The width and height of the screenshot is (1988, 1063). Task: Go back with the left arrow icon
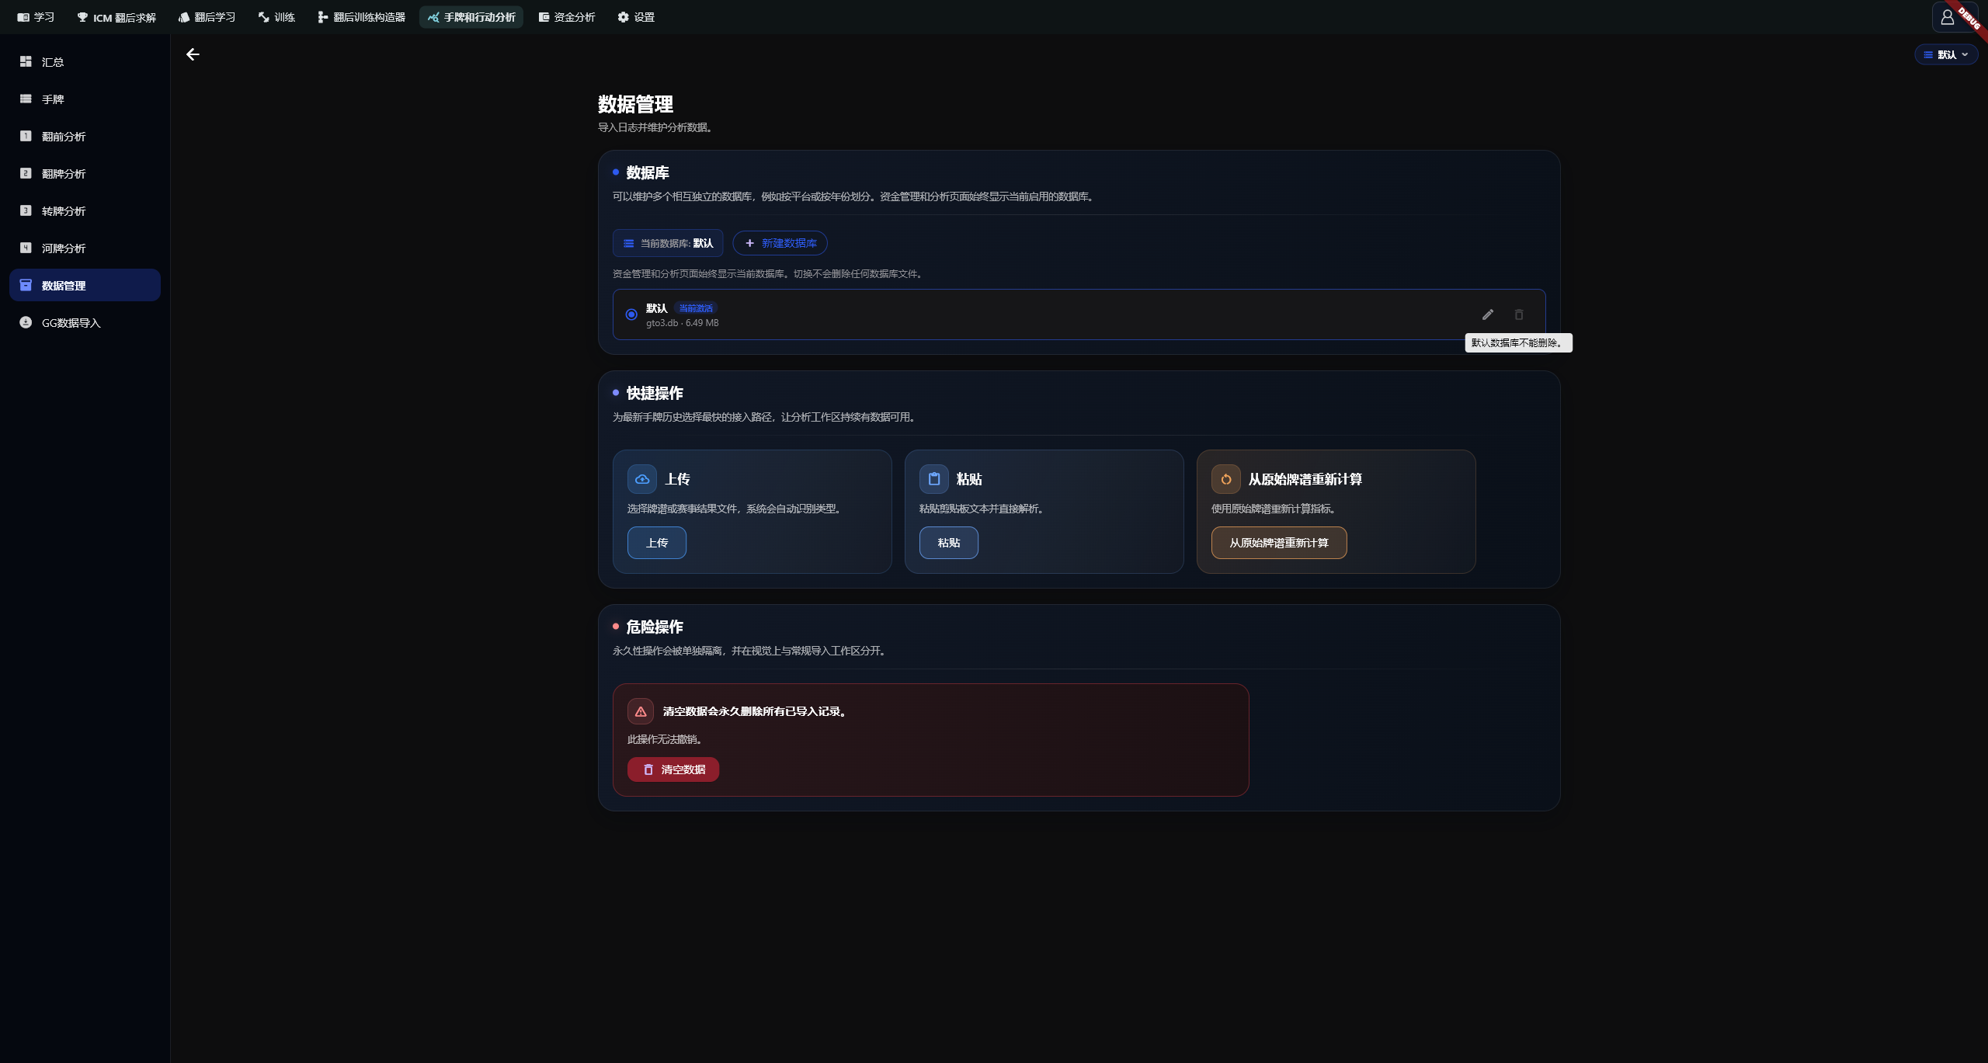click(193, 54)
